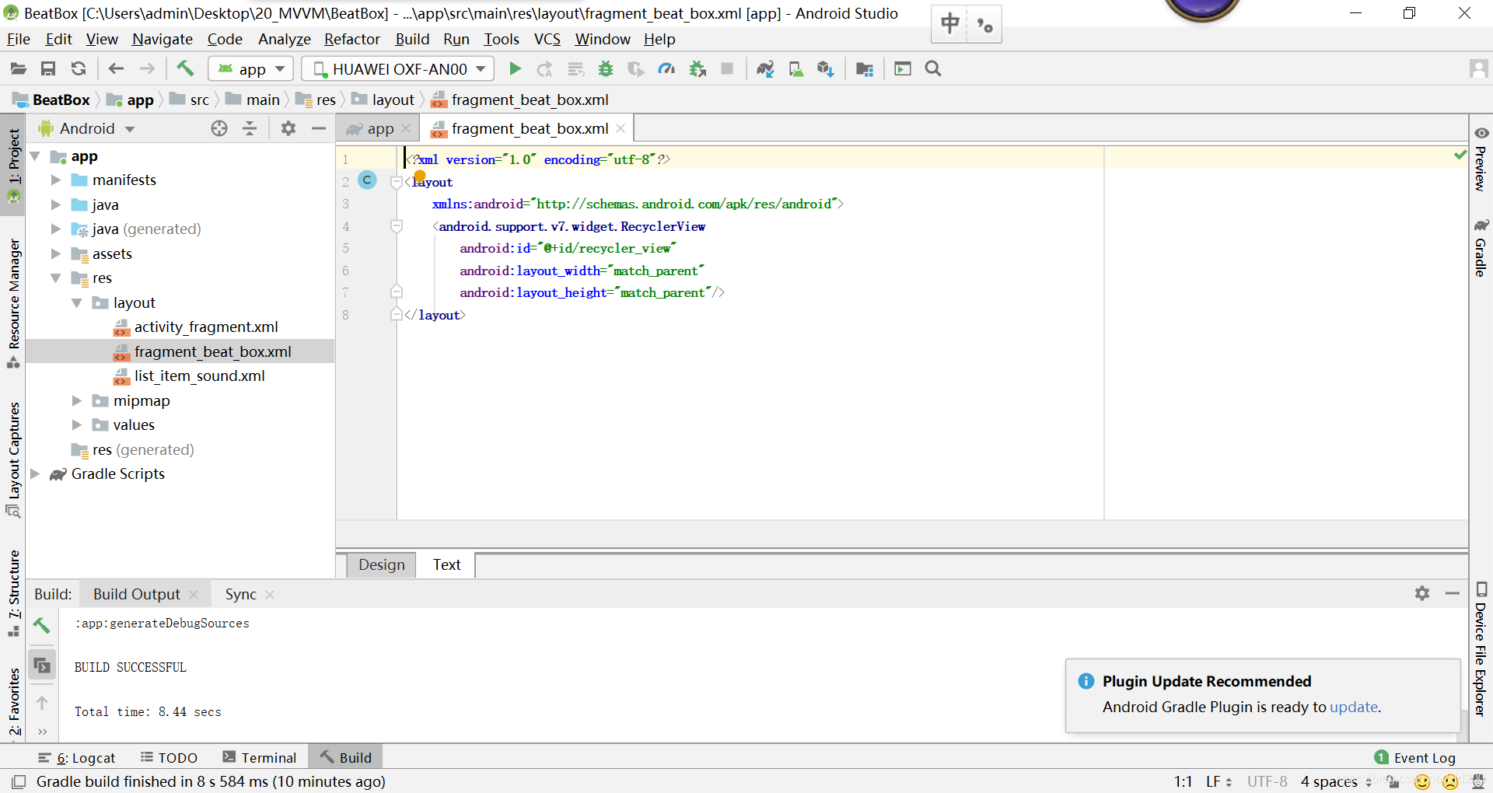Toggle the Event Log panel
The height and width of the screenshot is (793, 1493).
click(1415, 757)
